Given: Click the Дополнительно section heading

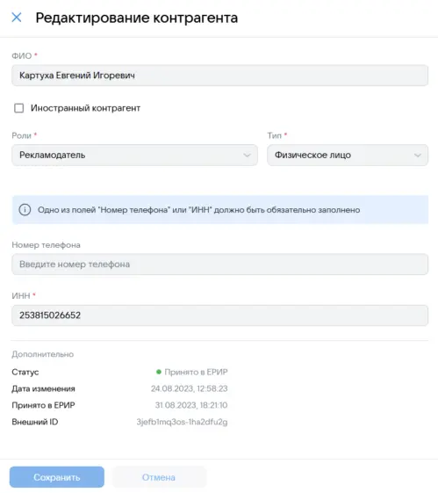Looking at the screenshot, I should pos(43,354).
